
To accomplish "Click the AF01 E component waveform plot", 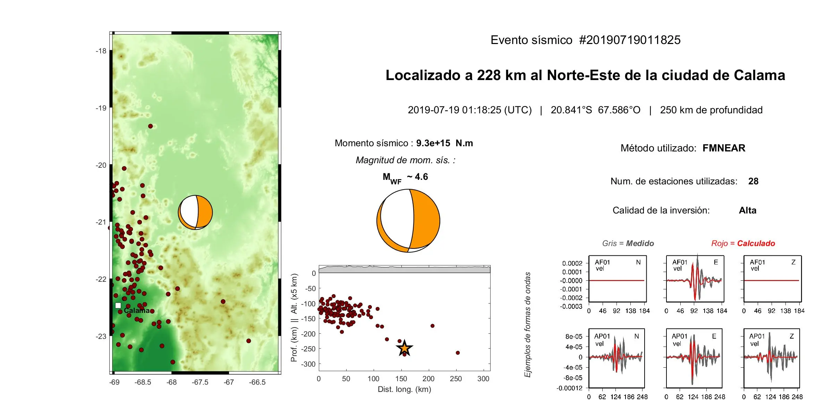I will point(695,279).
